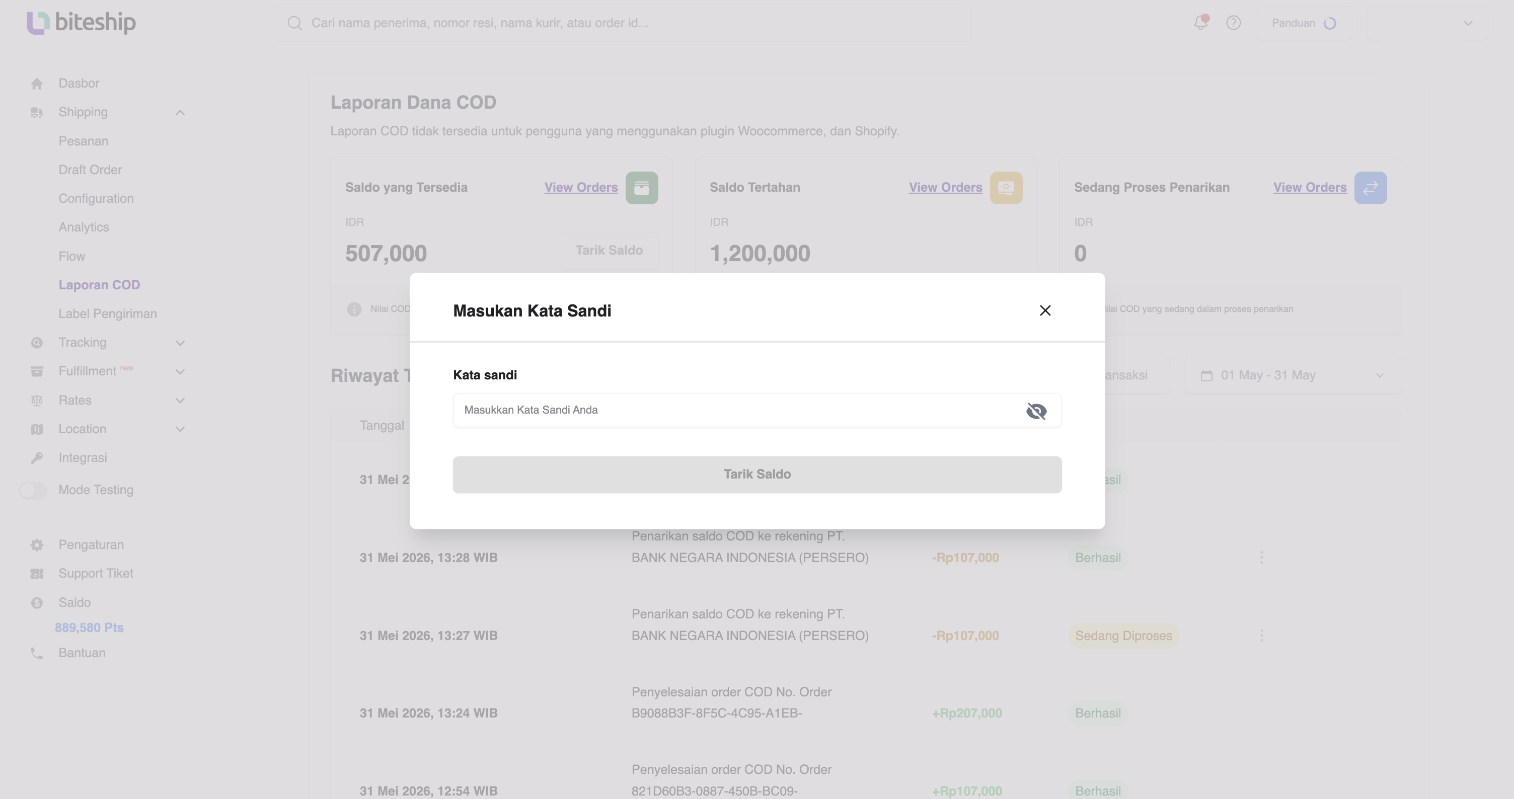This screenshot has height=799, width=1514.
Task: Click the -Rp107,000 amount at 13:28
Action: (965, 557)
